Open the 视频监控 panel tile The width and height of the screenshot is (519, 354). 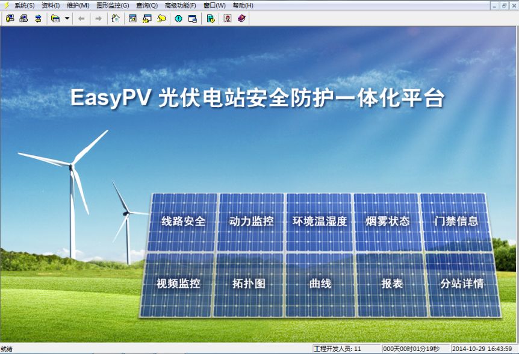[178, 284]
